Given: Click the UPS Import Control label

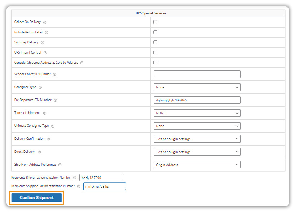Looking at the screenshot, I should tap(28, 52).
